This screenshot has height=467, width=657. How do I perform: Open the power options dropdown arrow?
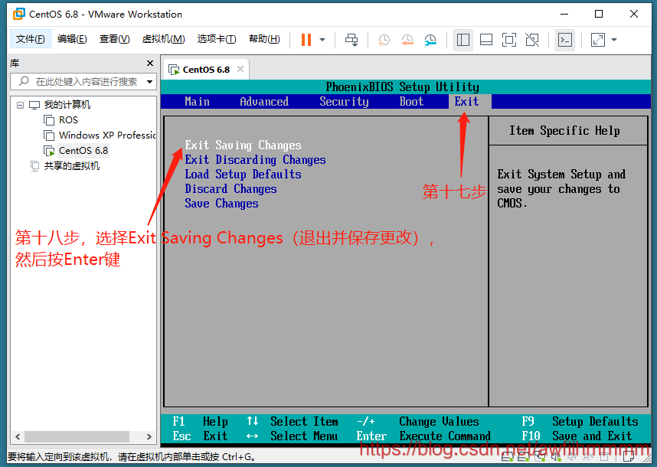click(x=322, y=40)
